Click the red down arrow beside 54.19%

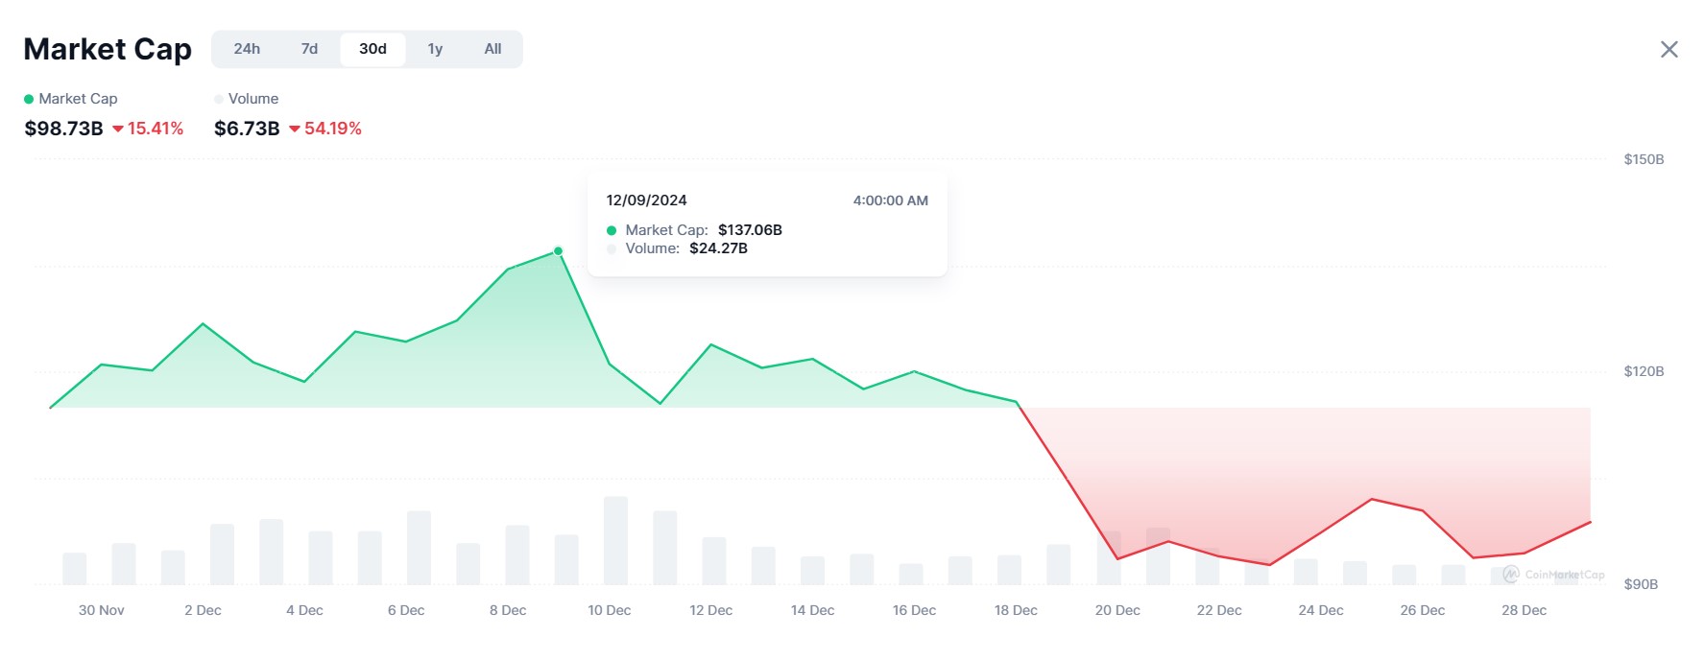pyautogui.click(x=295, y=129)
